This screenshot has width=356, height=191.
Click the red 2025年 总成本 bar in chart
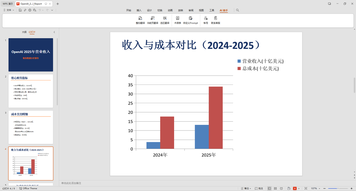(x=216, y=118)
